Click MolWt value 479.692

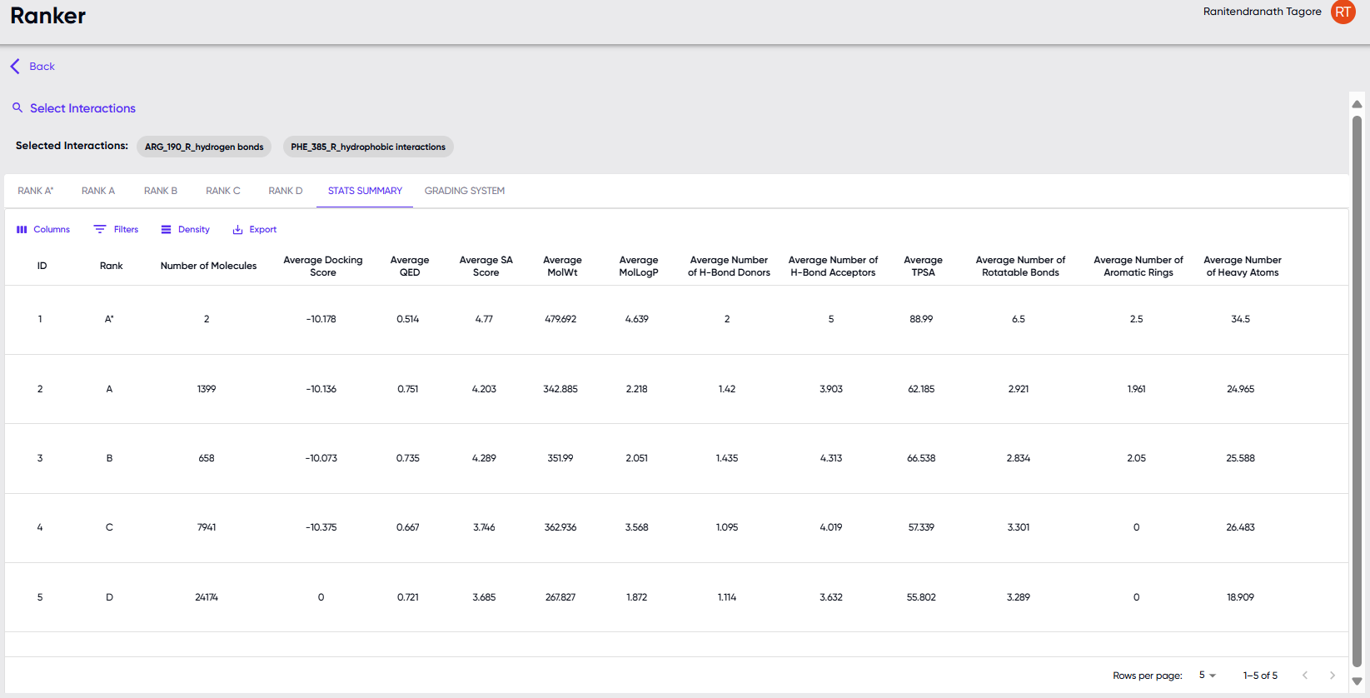[x=560, y=319]
